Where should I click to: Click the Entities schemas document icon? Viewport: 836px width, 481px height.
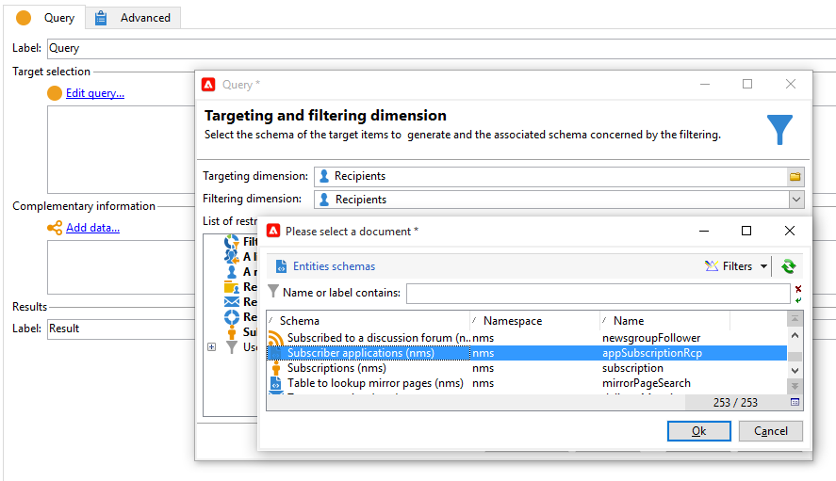[x=281, y=266]
